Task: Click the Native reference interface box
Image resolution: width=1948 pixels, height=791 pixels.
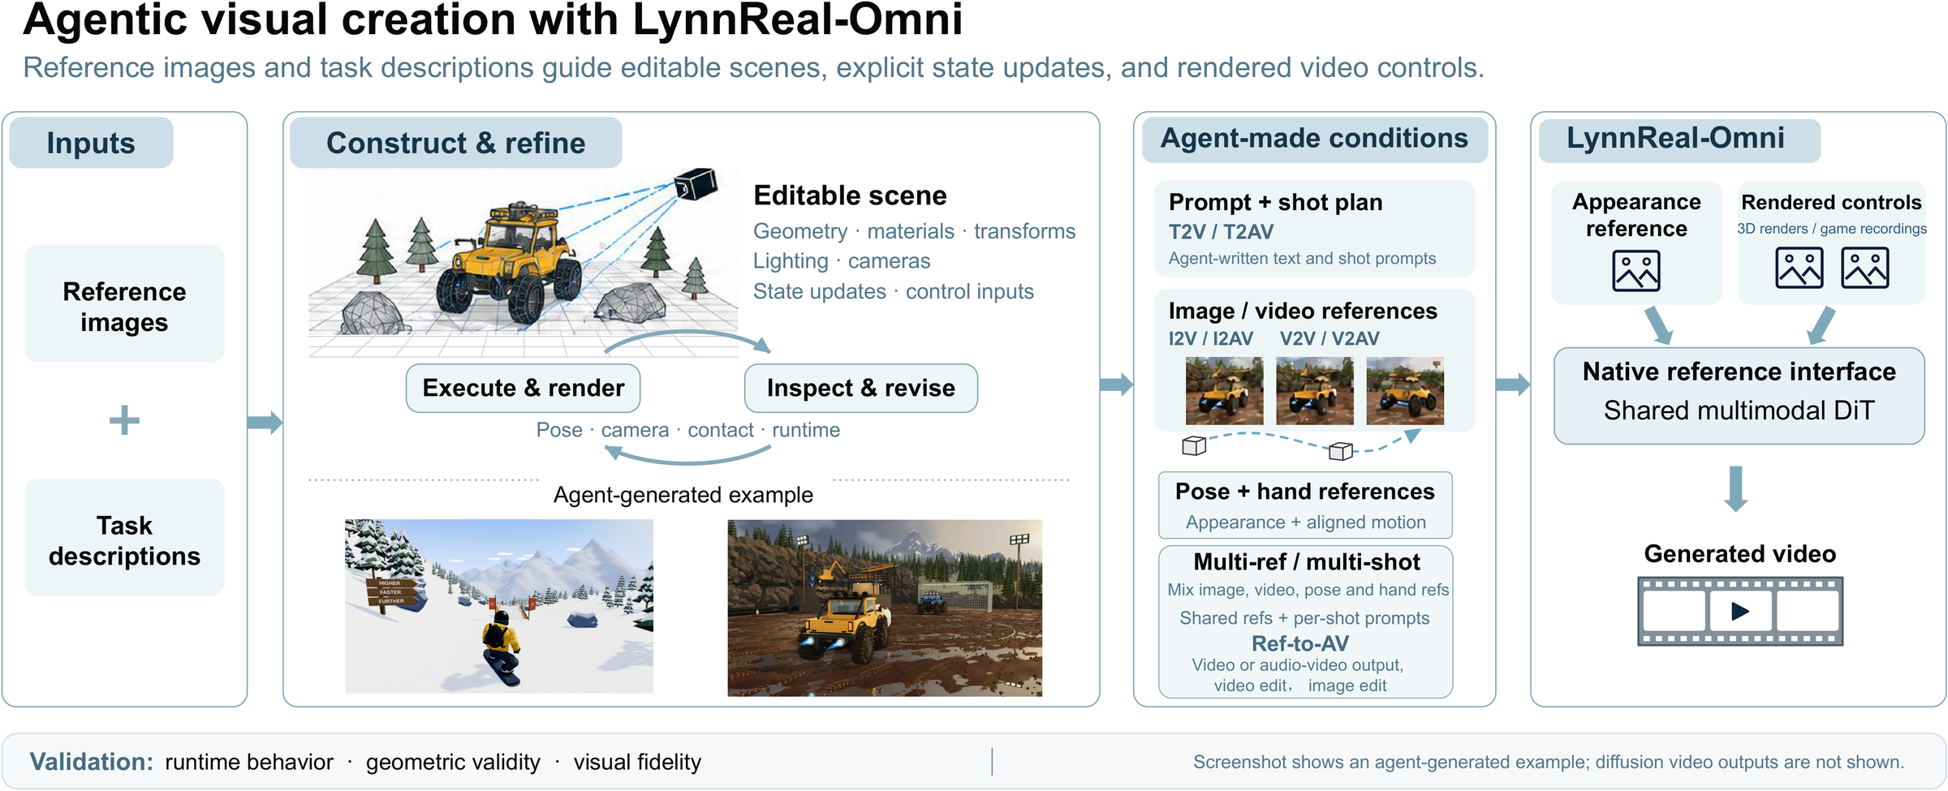Action: (x=1739, y=396)
